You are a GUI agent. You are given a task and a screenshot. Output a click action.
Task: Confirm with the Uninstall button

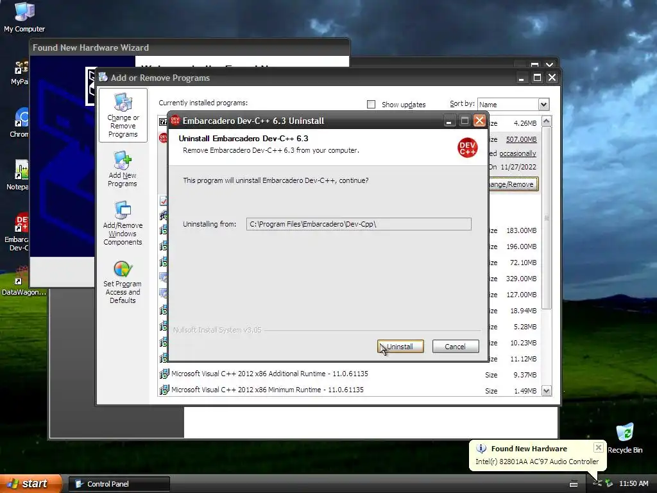point(400,346)
